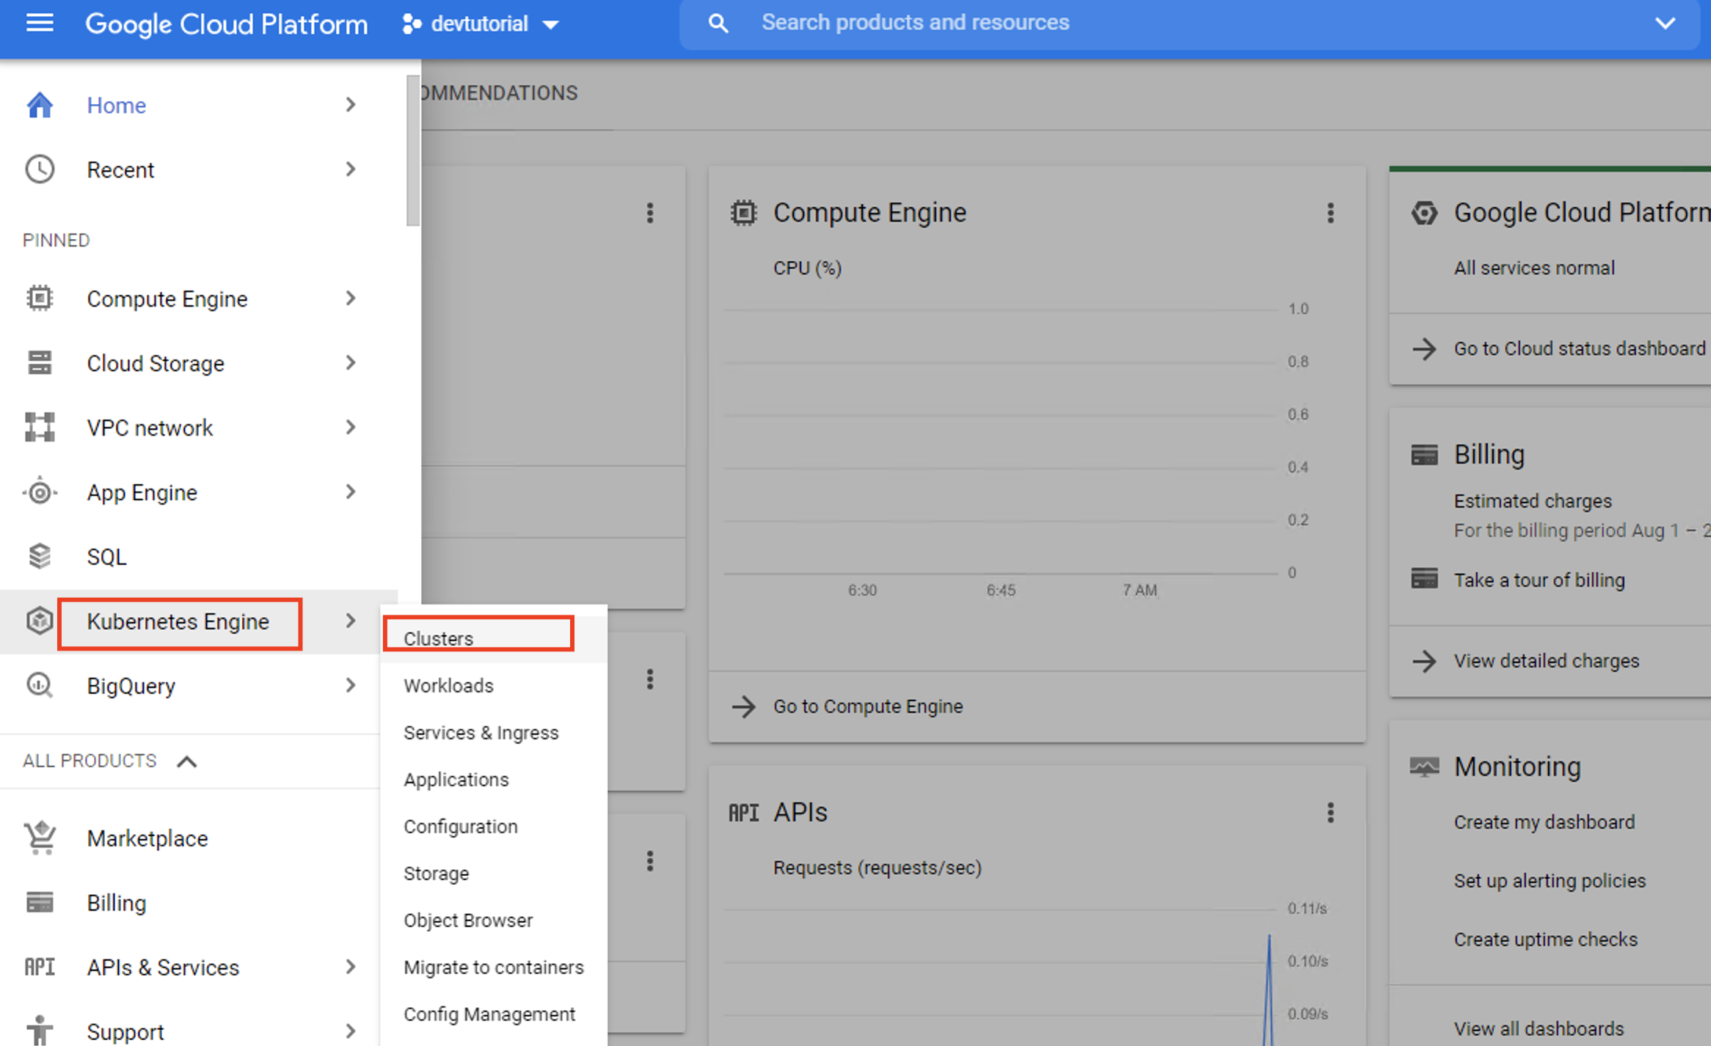The width and height of the screenshot is (1711, 1046).
Task: Click the SQL stack icon
Action: [x=40, y=557]
